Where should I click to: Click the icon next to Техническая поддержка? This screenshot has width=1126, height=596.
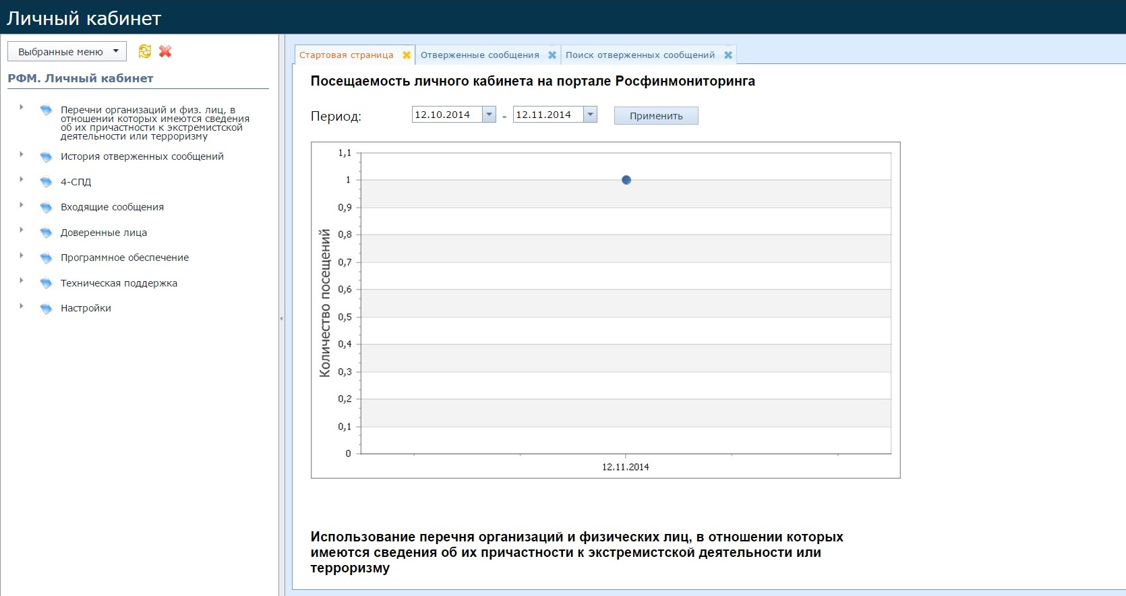46,283
